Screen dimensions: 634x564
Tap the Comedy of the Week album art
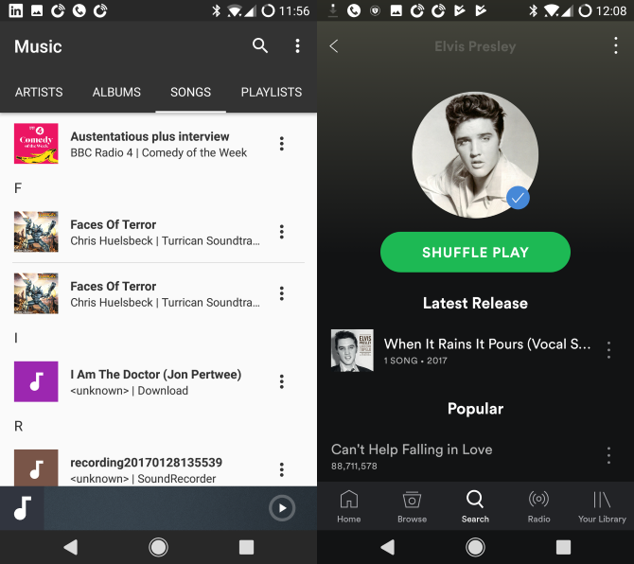click(36, 144)
